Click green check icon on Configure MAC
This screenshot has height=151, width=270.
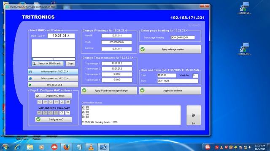[38, 119]
